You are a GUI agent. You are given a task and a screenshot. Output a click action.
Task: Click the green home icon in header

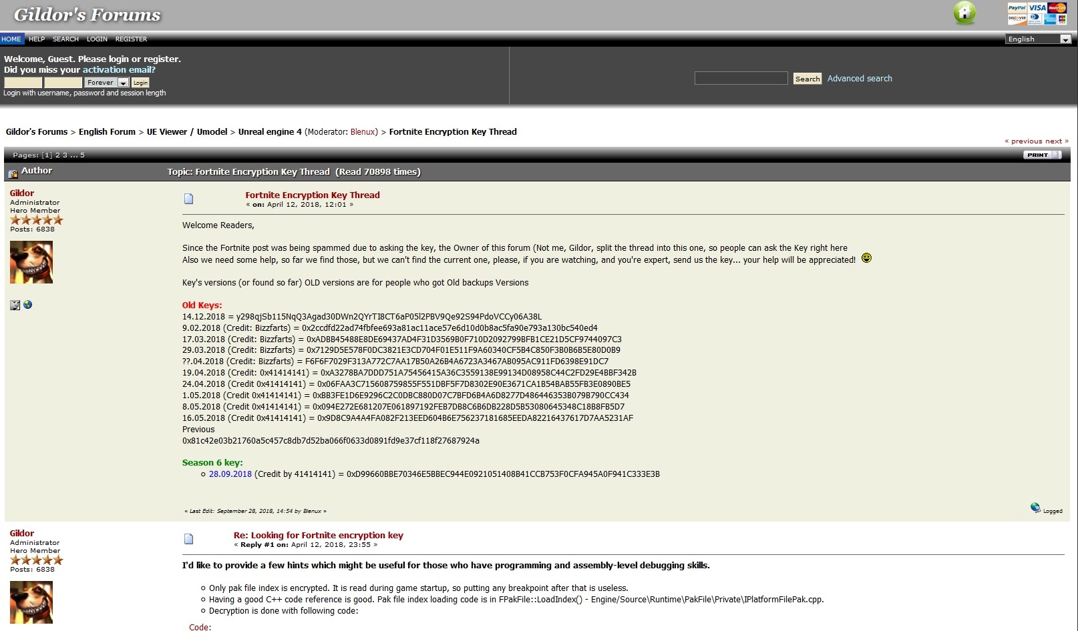(x=964, y=13)
